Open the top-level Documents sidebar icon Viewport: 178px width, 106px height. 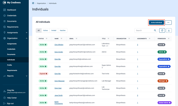pos(5,21)
